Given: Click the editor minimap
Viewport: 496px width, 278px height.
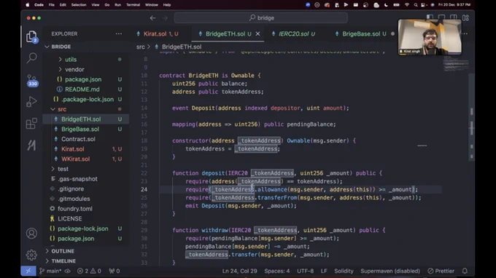Looking at the screenshot, I should [x=455, y=65].
